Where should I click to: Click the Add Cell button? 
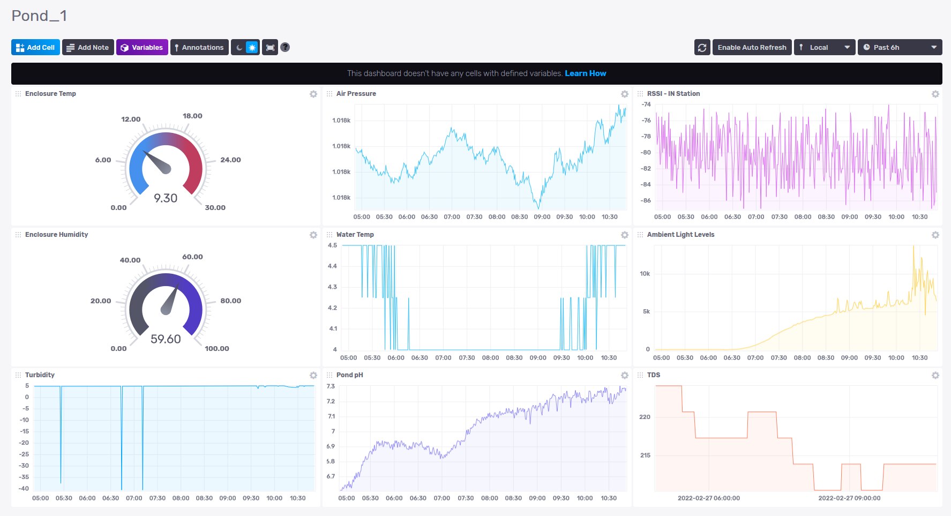[x=35, y=48]
